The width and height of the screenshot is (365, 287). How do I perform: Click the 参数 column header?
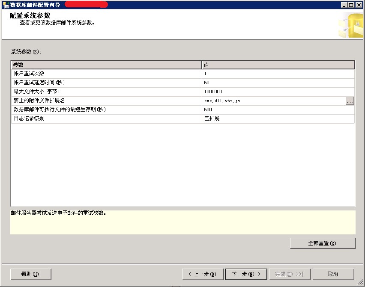click(x=105, y=65)
